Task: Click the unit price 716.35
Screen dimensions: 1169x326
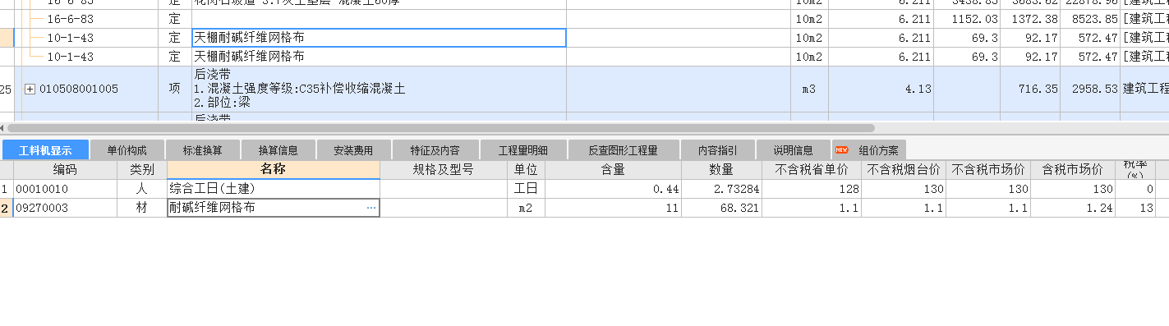Action: click(x=1029, y=90)
